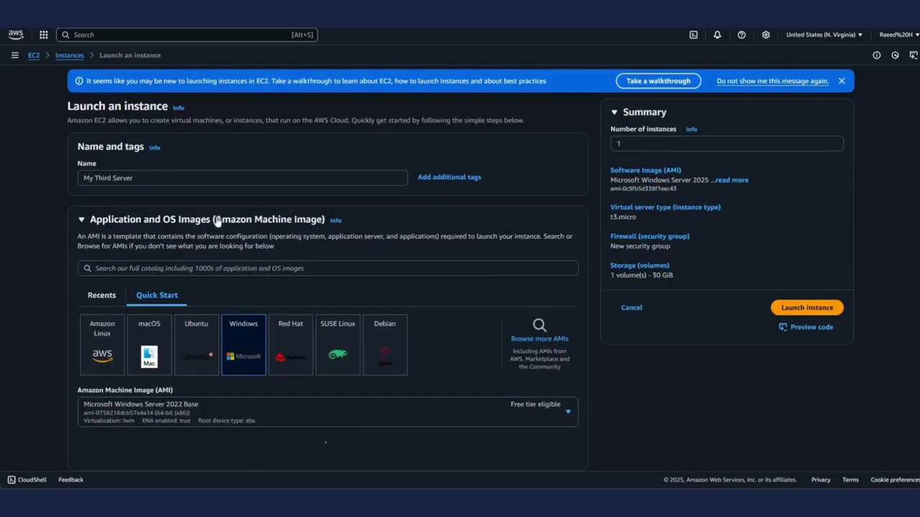Open Firewall (security group) summary link

click(650, 236)
